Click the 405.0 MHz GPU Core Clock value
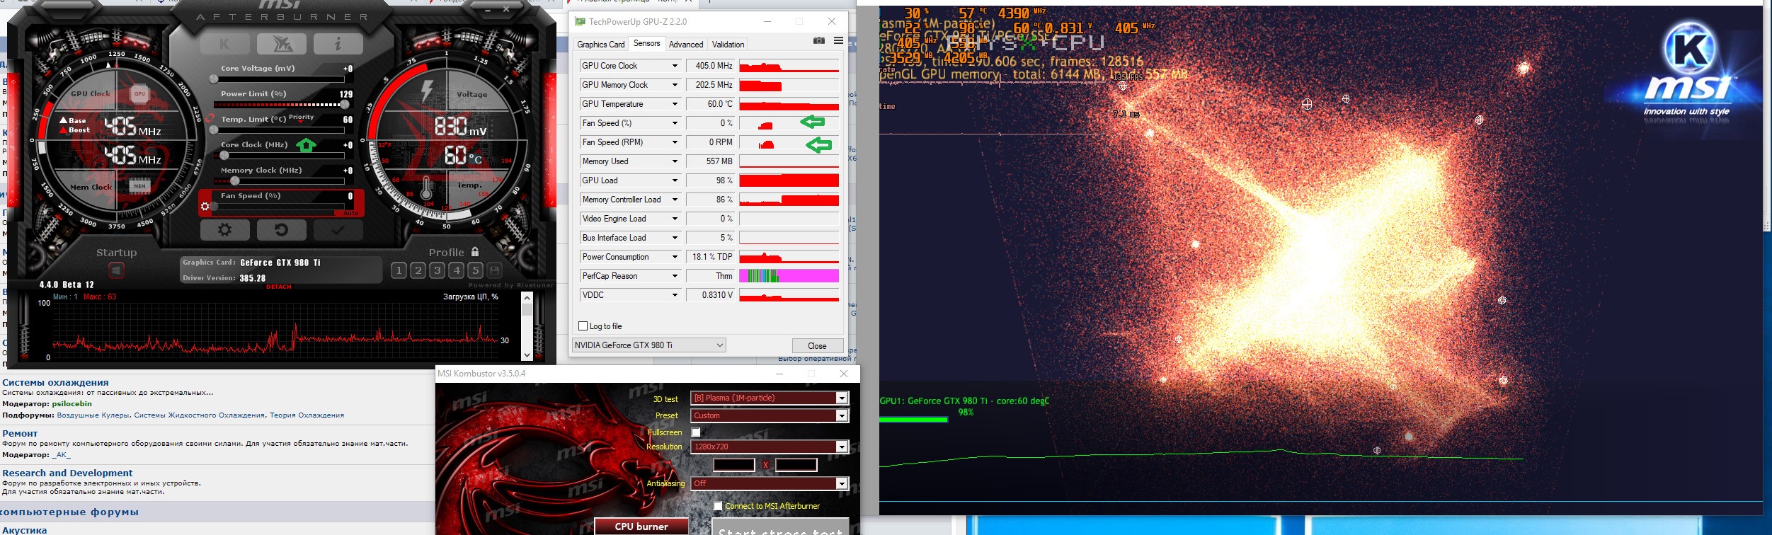The height and width of the screenshot is (535, 1772). [711, 66]
